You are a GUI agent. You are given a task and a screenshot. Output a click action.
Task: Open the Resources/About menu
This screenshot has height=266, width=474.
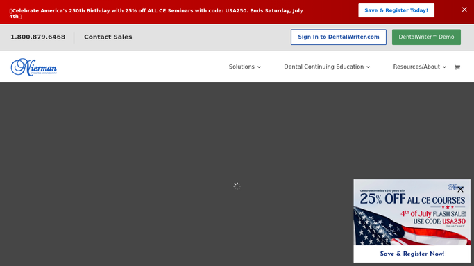coord(420,66)
